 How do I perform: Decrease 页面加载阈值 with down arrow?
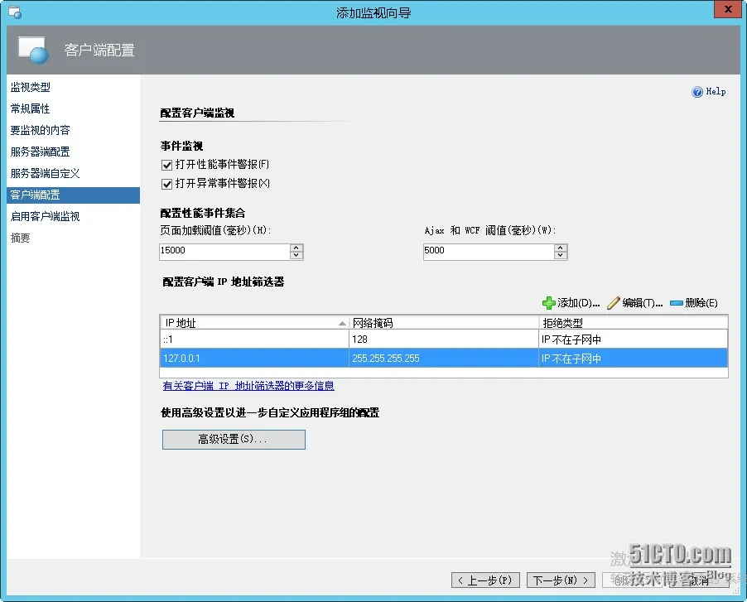[296, 255]
